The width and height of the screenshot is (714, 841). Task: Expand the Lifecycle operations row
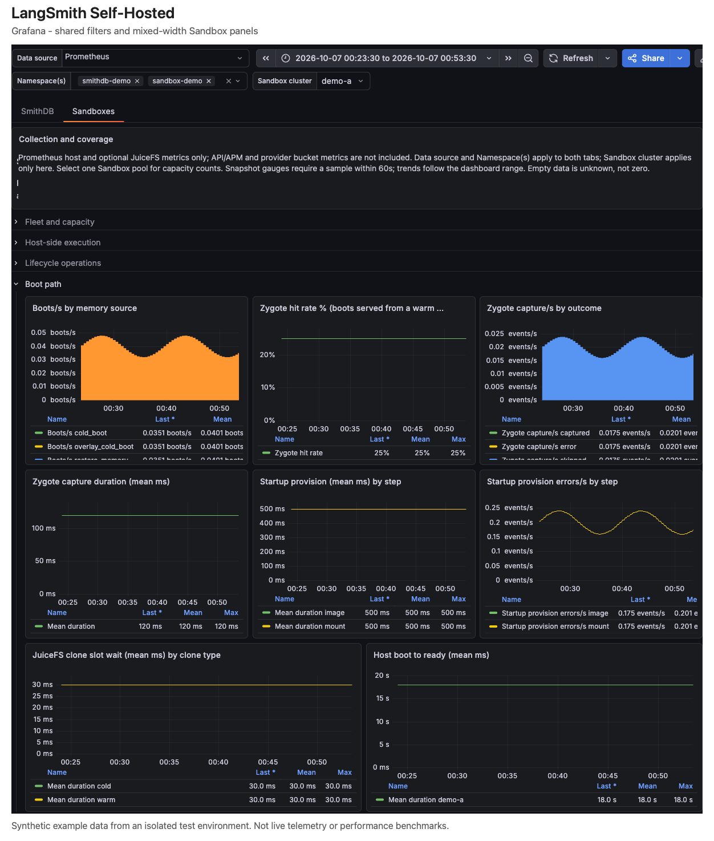(63, 263)
